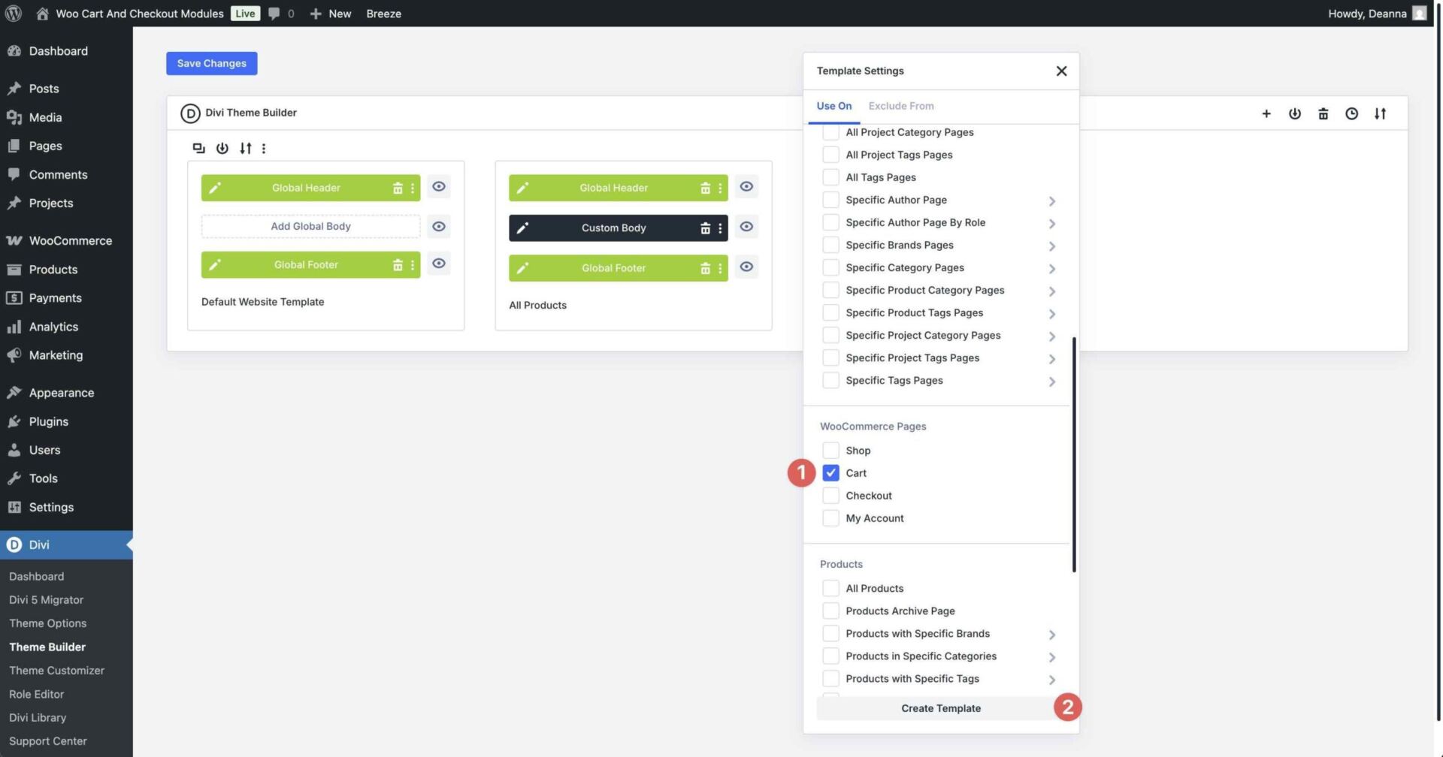Image resolution: width=1443 pixels, height=757 pixels.
Task: Switch to the Exclude From tab
Action: click(900, 106)
